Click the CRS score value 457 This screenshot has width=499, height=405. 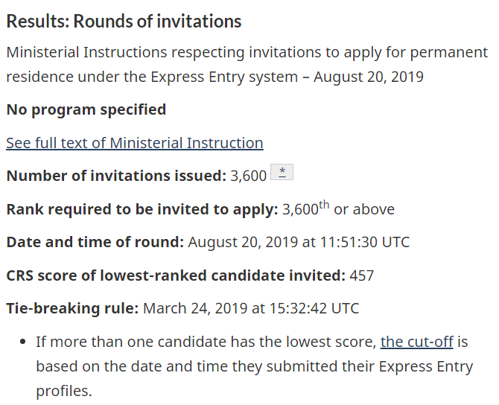(361, 275)
